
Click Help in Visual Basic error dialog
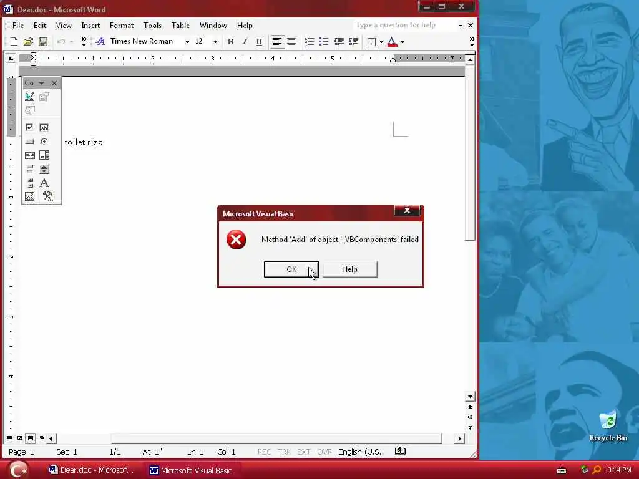pyautogui.click(x=349, y=269)
